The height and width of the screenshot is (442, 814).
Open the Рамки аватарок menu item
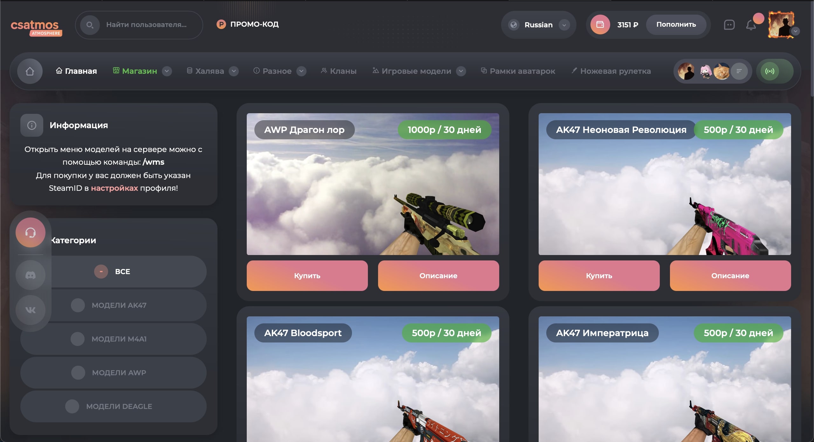[518, 71]
